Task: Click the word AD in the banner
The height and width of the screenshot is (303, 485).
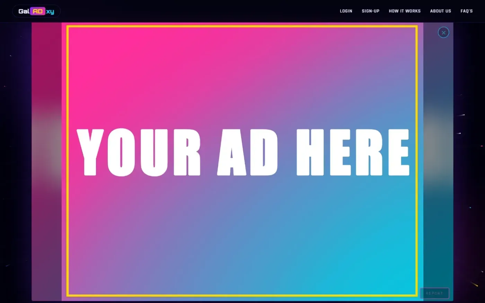Action: point(247,152)
